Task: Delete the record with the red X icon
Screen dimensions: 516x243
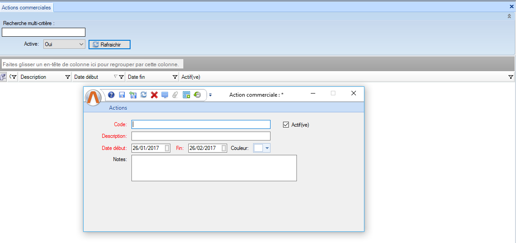Action: (154, 95)
